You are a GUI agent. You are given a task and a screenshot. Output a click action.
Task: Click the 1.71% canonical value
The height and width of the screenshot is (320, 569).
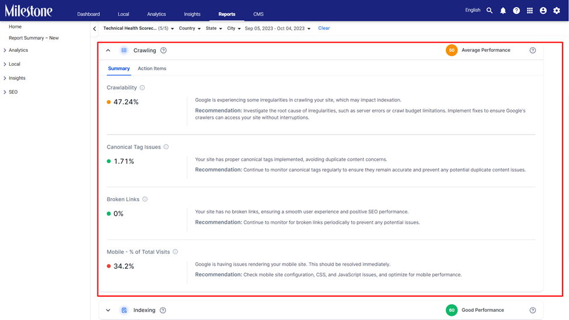pyautogui.click(x=124, y=161)
